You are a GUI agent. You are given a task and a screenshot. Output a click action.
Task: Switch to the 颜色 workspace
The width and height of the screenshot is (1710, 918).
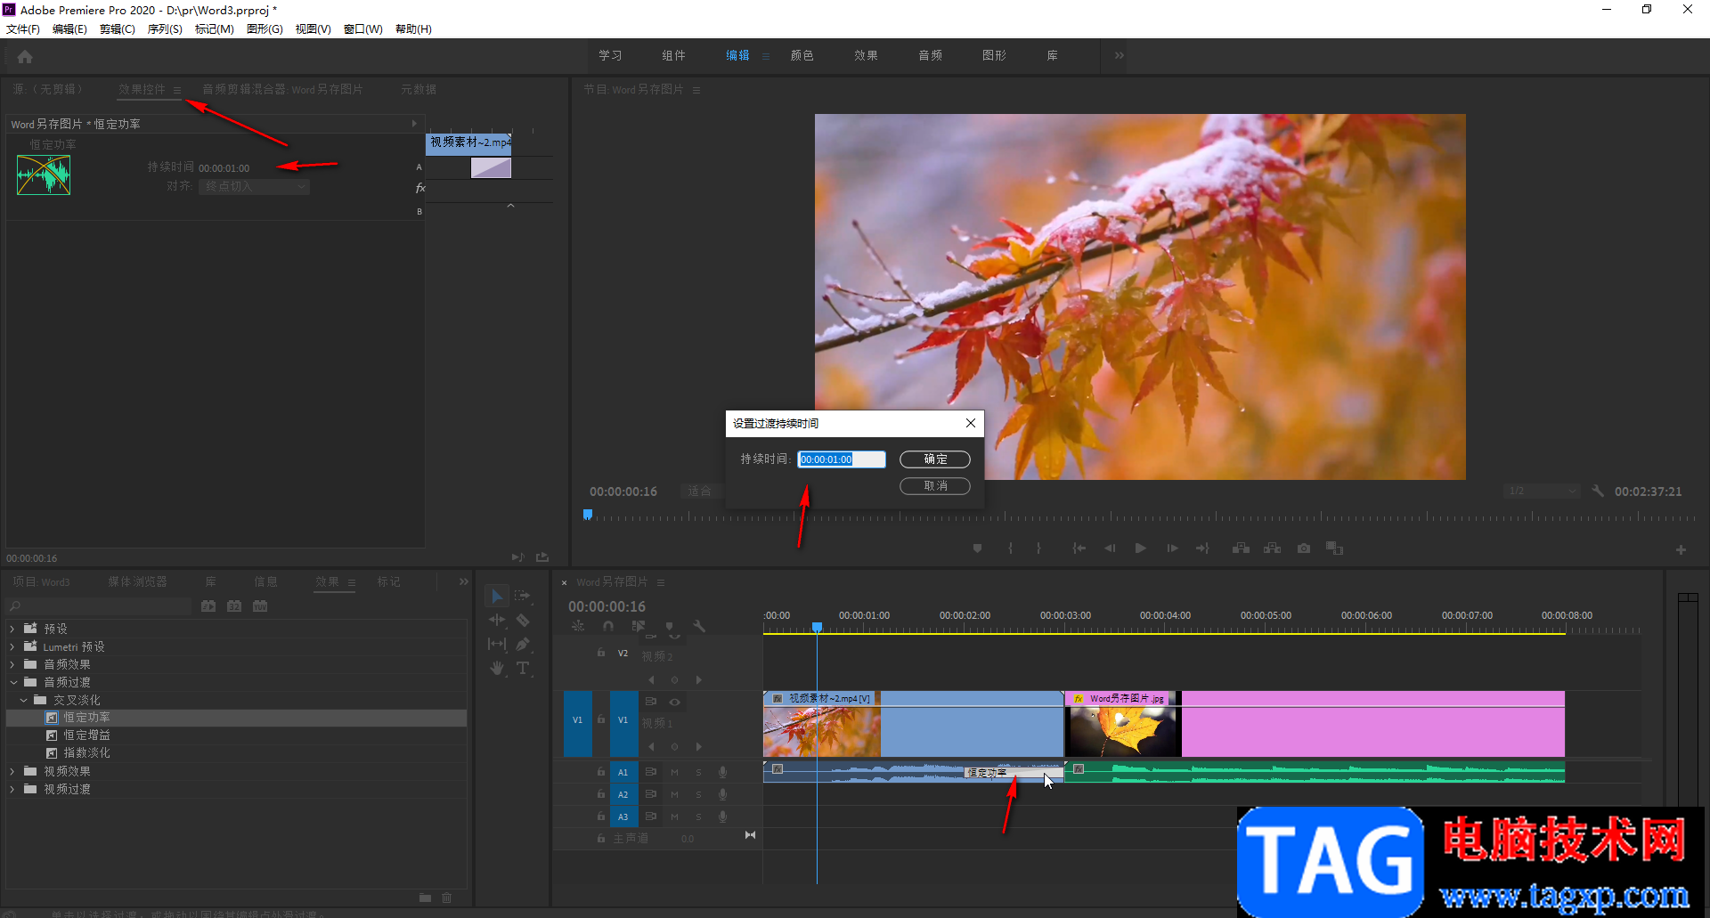point(802,55)
